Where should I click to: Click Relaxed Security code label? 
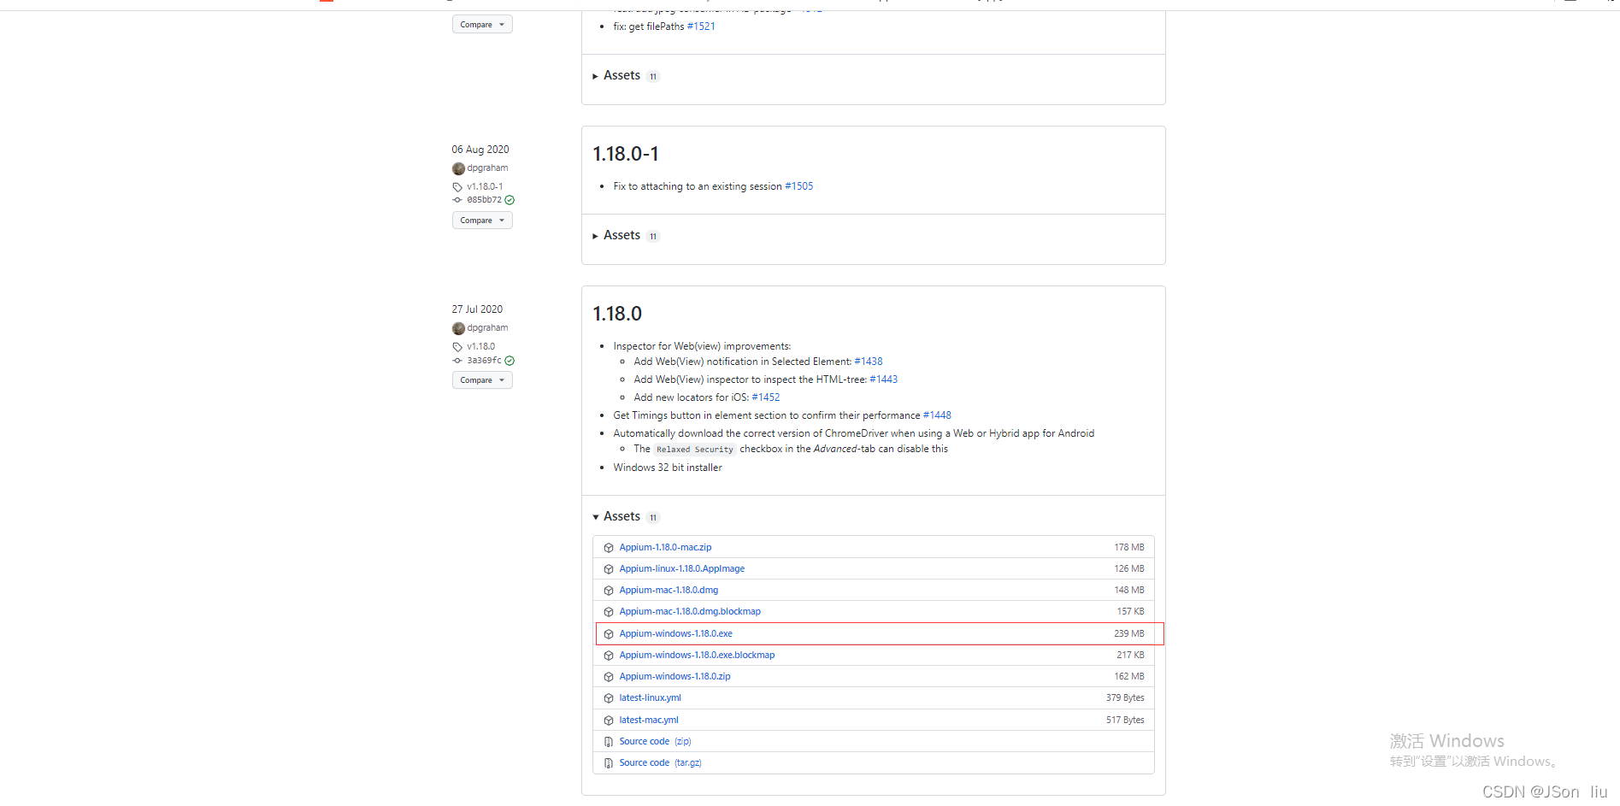tap(695, 450)
